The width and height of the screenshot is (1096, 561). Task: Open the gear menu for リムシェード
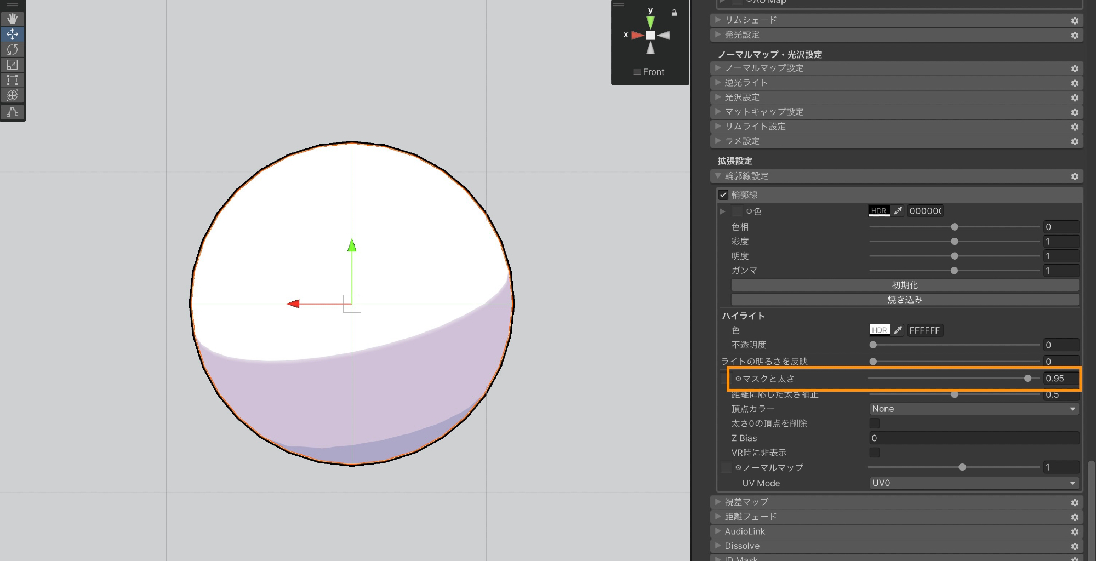click(x=1074, y=21)
